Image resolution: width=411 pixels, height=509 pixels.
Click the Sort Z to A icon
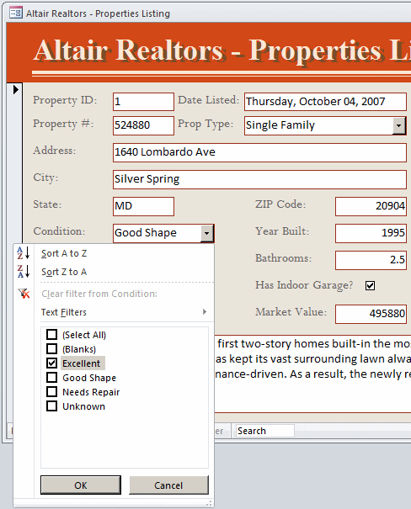tap(24, 272)
